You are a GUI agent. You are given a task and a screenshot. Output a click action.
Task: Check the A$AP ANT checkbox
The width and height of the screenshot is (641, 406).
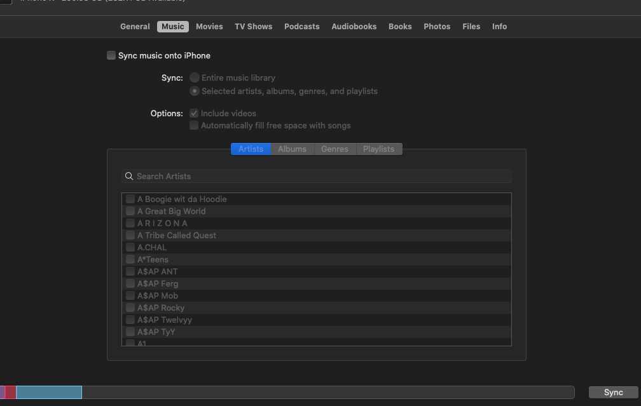[x=130, y=271]
